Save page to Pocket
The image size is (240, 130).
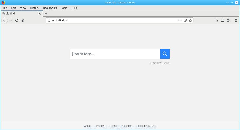pos(185,20)
